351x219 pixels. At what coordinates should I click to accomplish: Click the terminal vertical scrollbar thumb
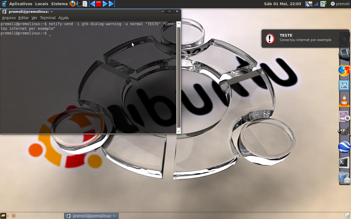pos(179,77)
